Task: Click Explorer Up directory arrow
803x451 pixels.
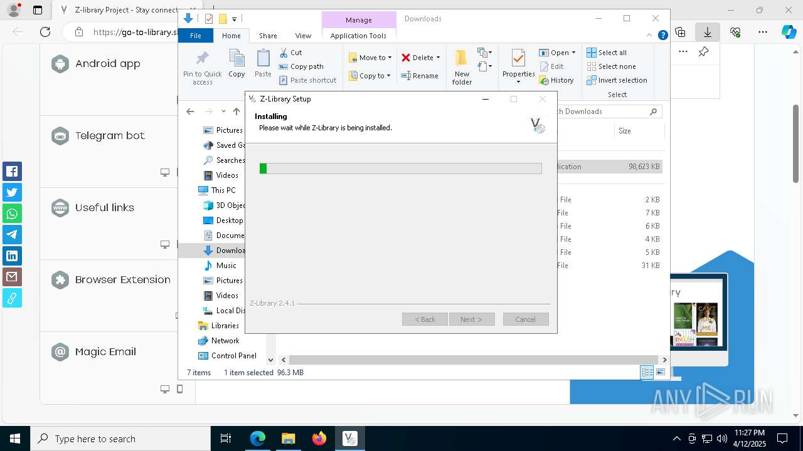Action: [237, 111]
